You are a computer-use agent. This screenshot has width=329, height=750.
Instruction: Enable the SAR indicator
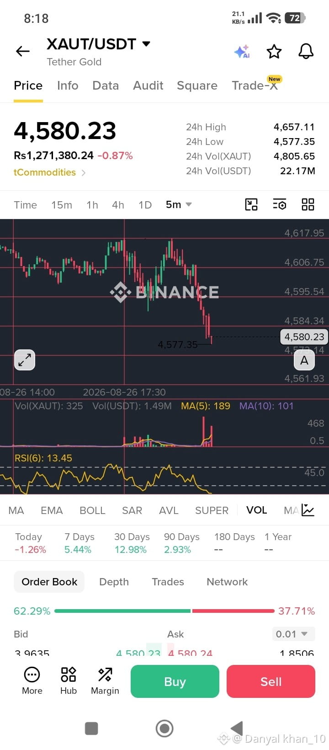click(x=132, y=510)
